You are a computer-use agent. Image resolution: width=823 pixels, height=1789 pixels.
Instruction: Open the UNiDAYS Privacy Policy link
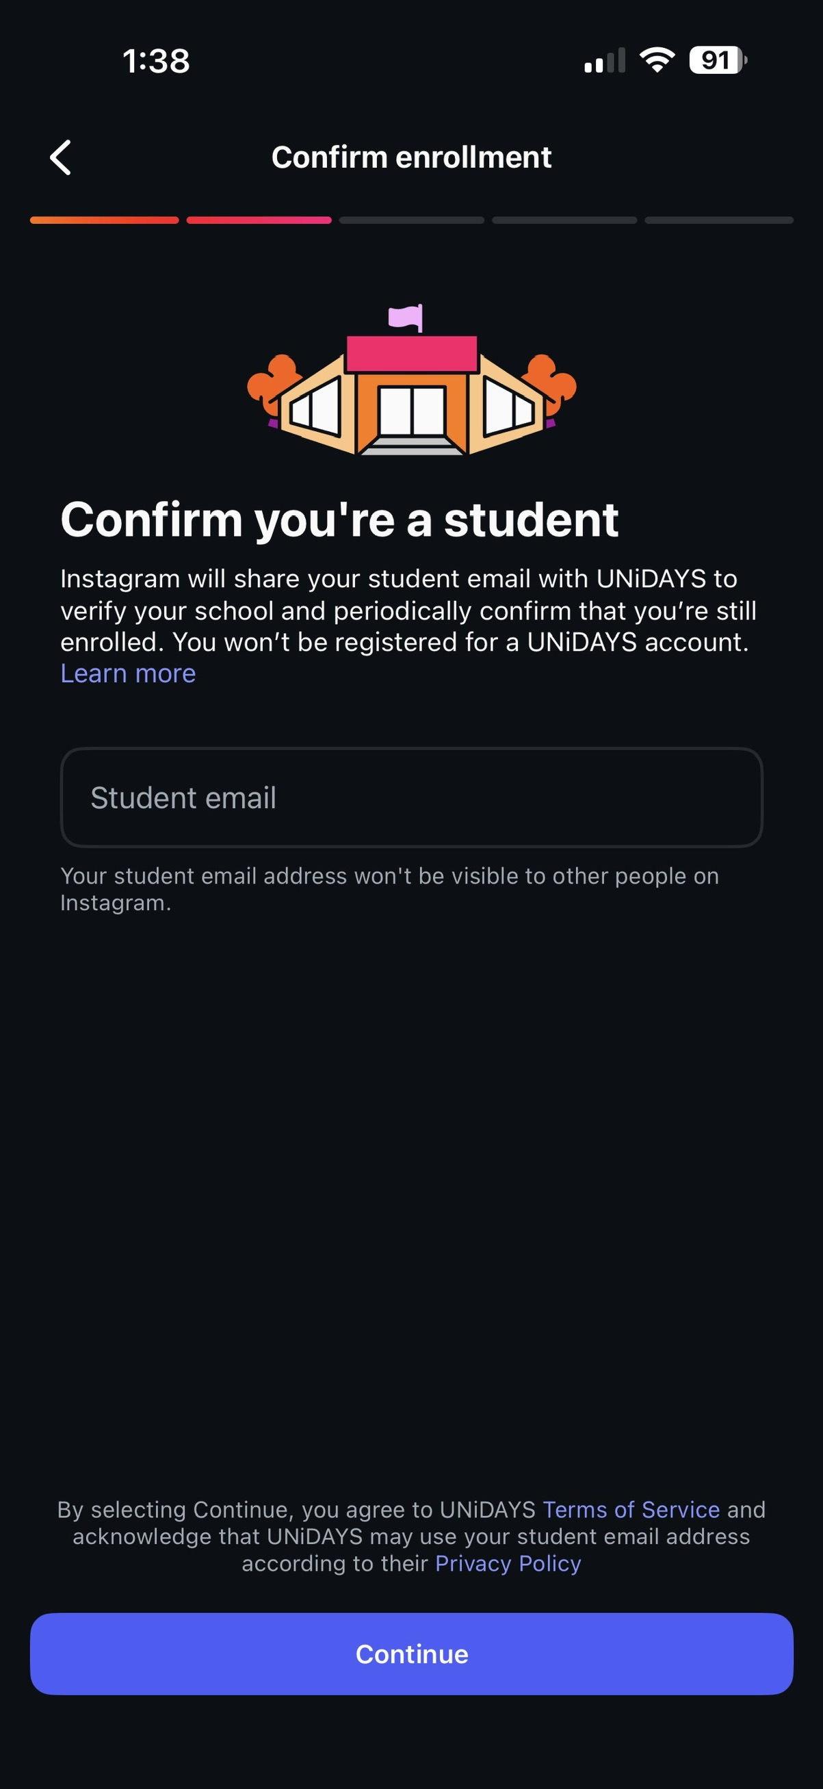tap(508, 1563)
